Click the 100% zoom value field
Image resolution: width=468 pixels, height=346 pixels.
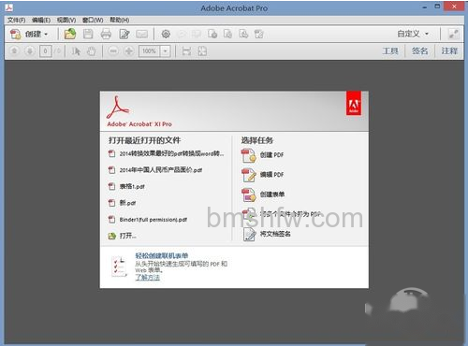point(150,51)
